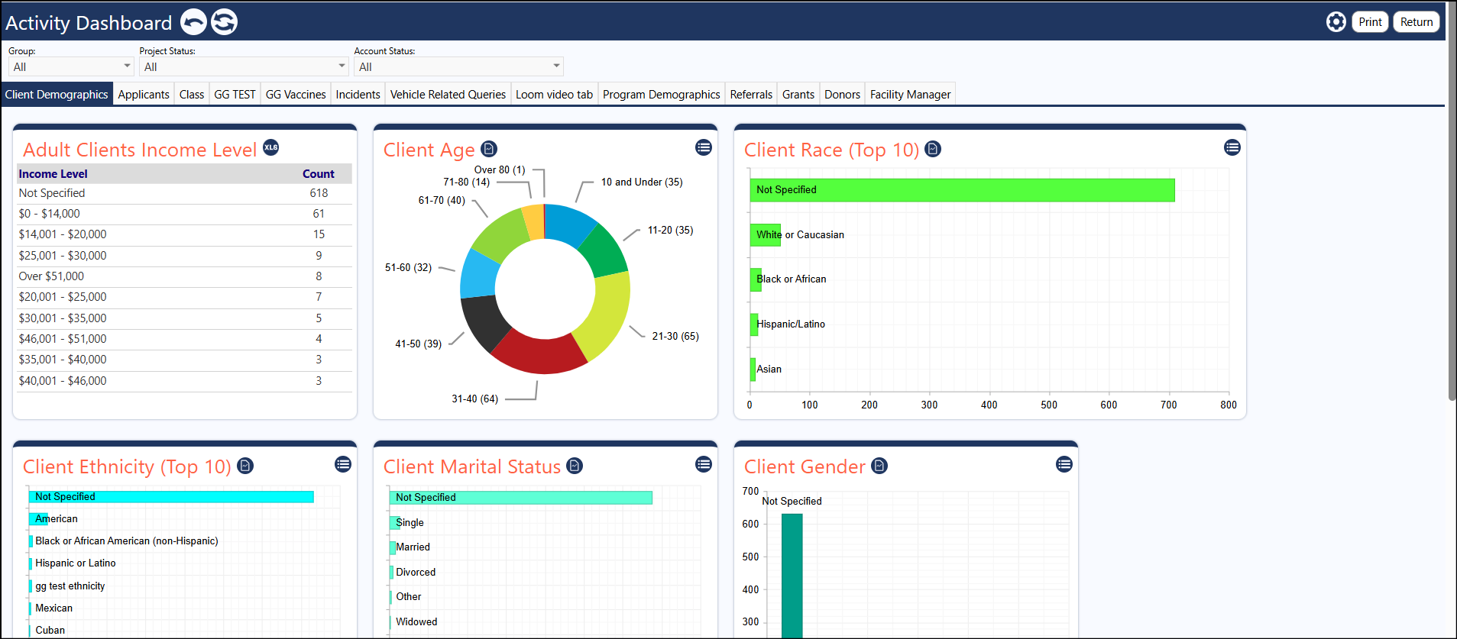Image resolution: width=1457 pixels, height=639 pixels.
Task: Sort table by the Count column header
Action: (x=319, y=174)
